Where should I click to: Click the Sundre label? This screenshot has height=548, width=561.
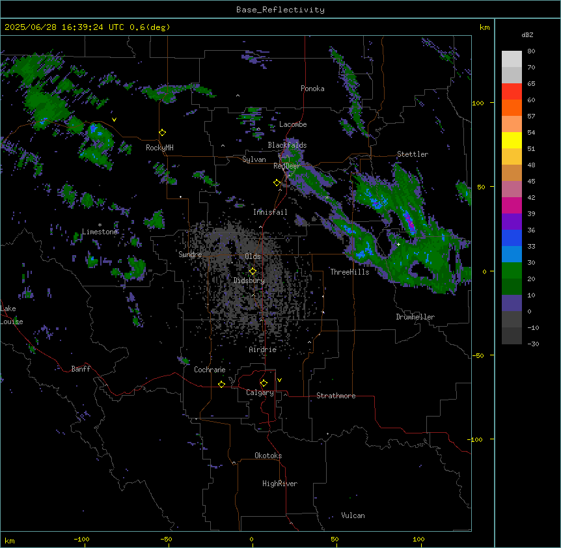click(190, 254)
